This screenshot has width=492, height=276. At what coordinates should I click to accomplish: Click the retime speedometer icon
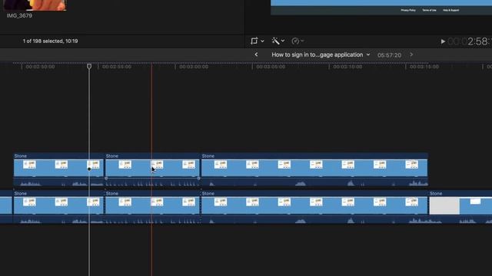295,41
